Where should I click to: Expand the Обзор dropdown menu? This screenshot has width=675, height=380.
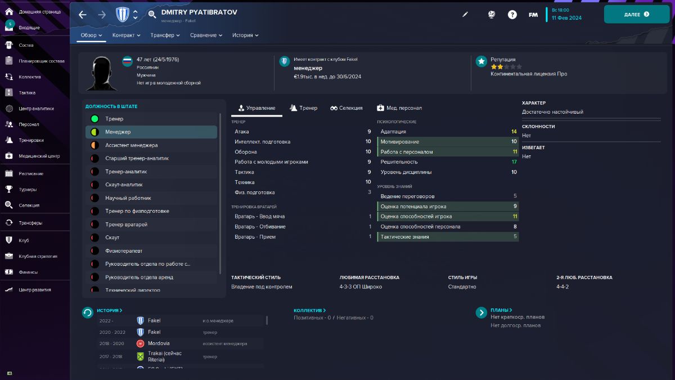point(92,35)
